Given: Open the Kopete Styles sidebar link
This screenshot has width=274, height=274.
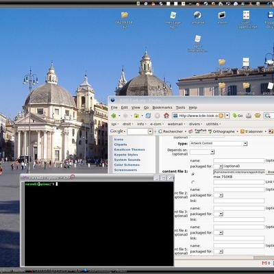Looking at the screenshot, I should coord(126,155).
